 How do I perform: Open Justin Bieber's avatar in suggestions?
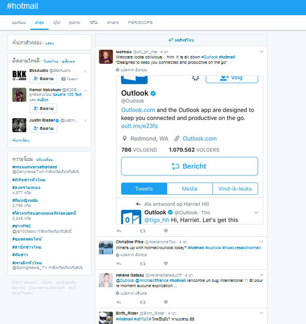pos(19,125)
